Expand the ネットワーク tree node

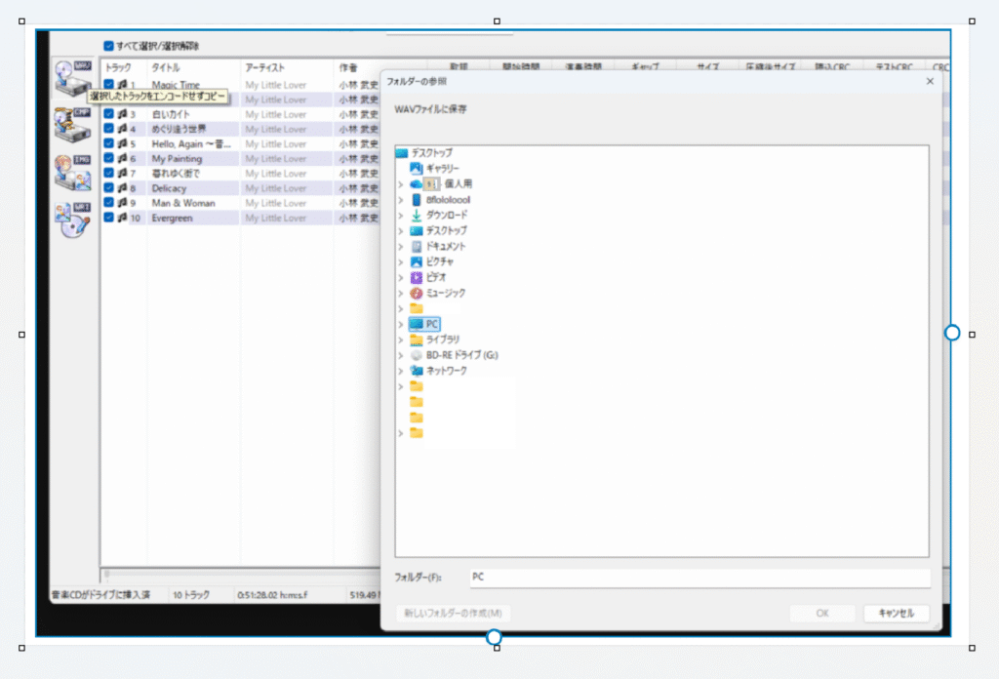point(400,371)
